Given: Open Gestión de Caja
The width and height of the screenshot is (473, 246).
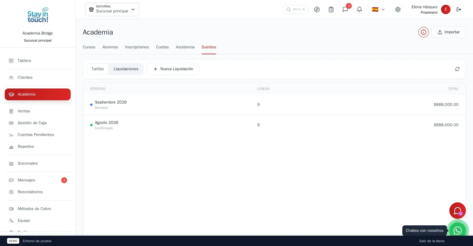Looking at the screenshot, I should [x=38, y=123].
